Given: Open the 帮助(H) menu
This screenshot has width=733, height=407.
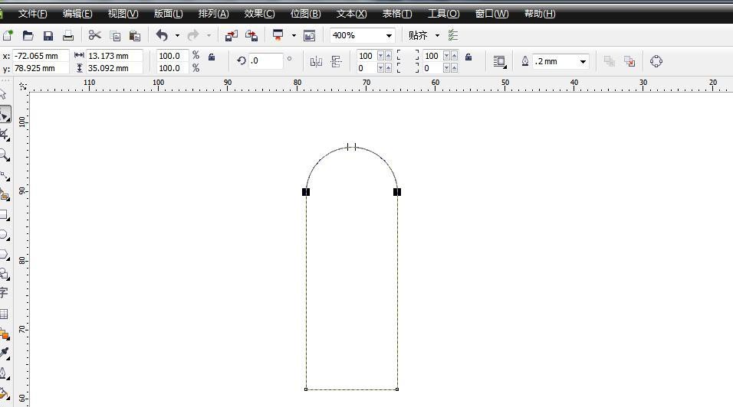Looking at the screenshot, I should pyautogui.click(x=540, y=14).
